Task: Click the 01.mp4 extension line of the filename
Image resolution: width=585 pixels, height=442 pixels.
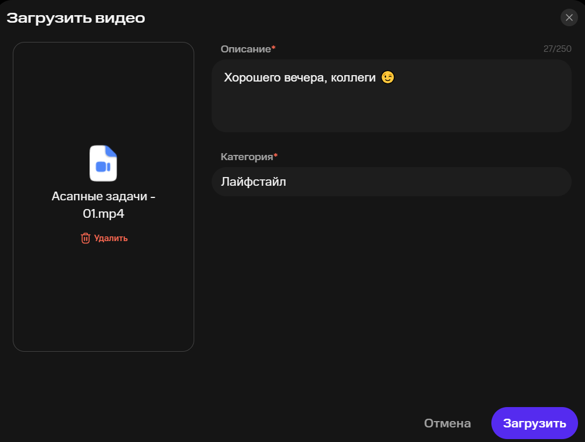Action: (x=104, y=214)
